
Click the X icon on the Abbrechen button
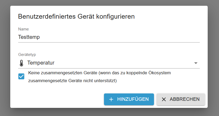164,99
